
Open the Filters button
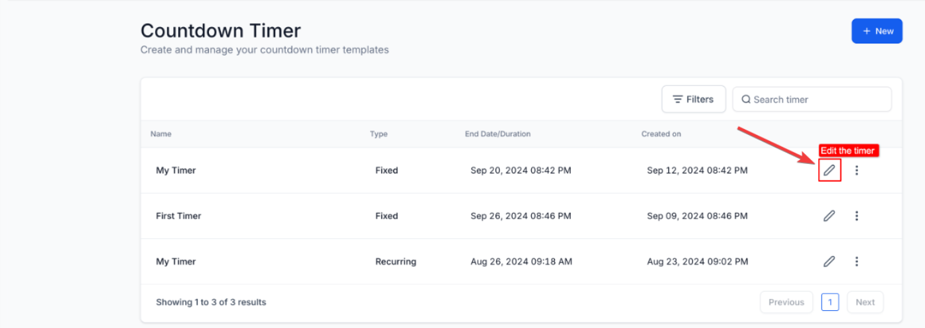[694, 99]
